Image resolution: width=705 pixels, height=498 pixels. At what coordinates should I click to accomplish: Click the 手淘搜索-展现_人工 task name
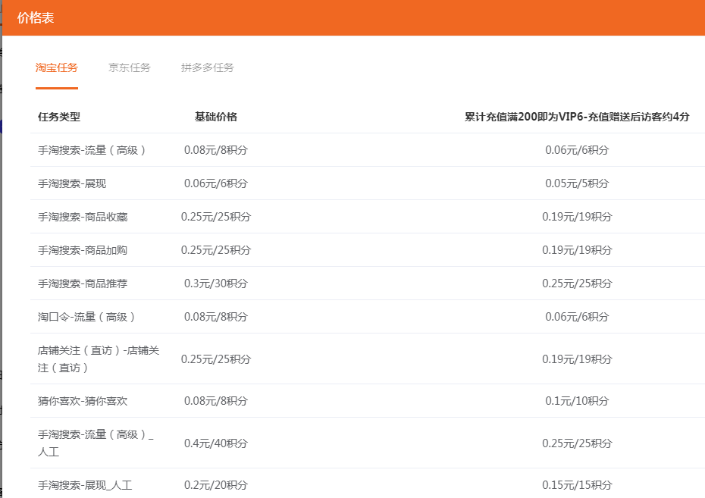point(85,485)
